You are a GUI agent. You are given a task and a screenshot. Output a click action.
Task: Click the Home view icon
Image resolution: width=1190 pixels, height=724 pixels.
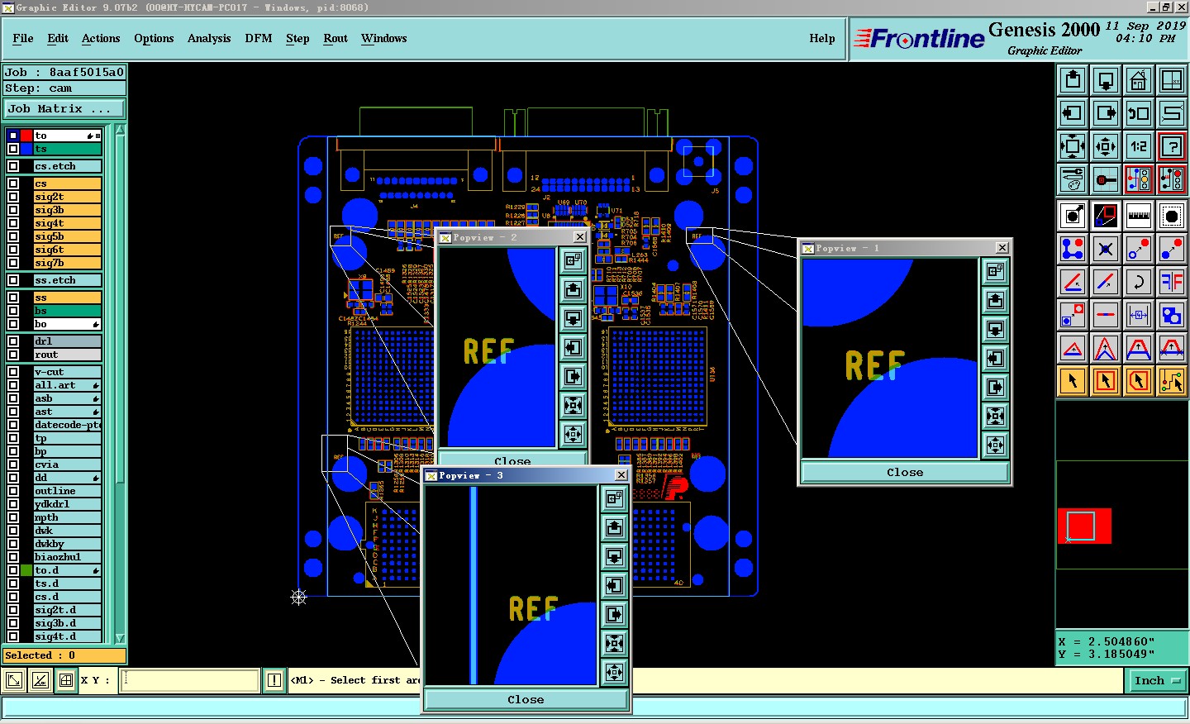tap(1139, 80)
